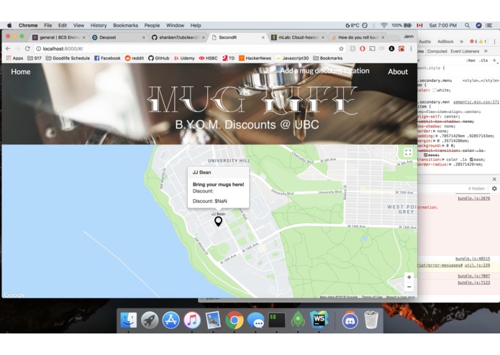Zoom in on the map
Image resolution: width=500 pixels, height=355 pixels.
[x=409, y=277]
